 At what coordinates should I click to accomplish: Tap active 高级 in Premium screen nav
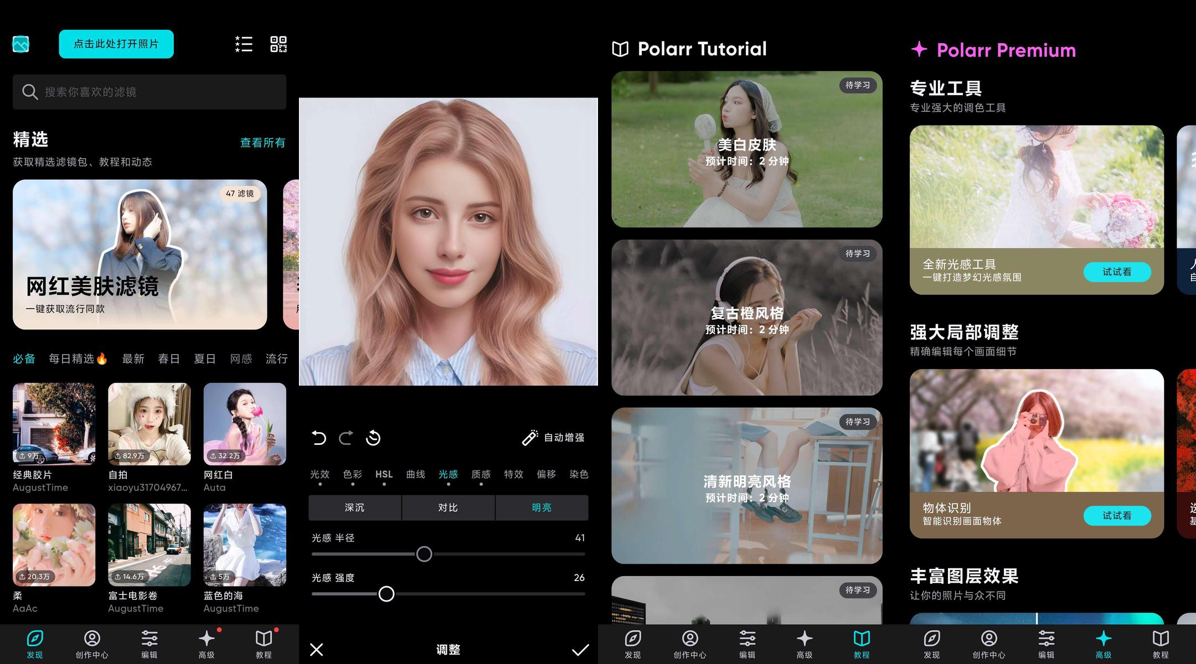click(x=1104, y=645)
